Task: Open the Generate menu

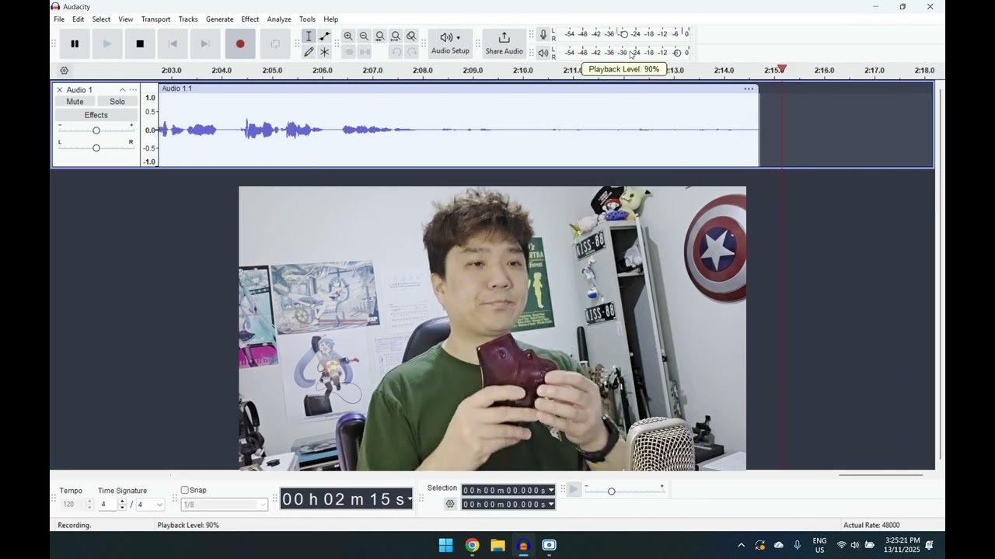Action: (x=219, y=19)
